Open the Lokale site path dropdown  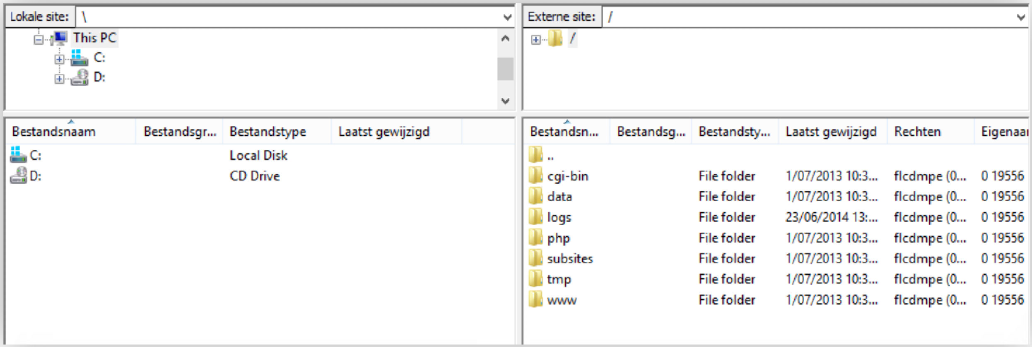507,17
